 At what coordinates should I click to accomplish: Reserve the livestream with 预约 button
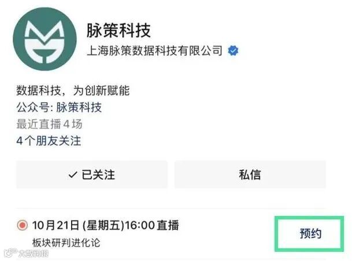(x=310, y=233)
